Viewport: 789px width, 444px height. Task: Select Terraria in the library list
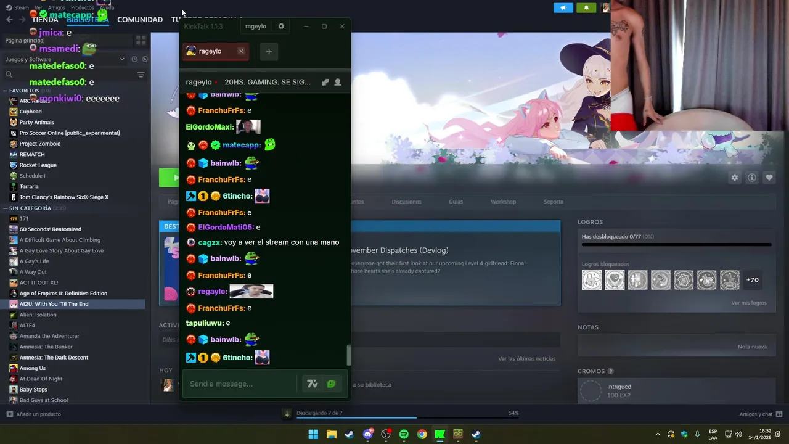[x=28, y=186]
